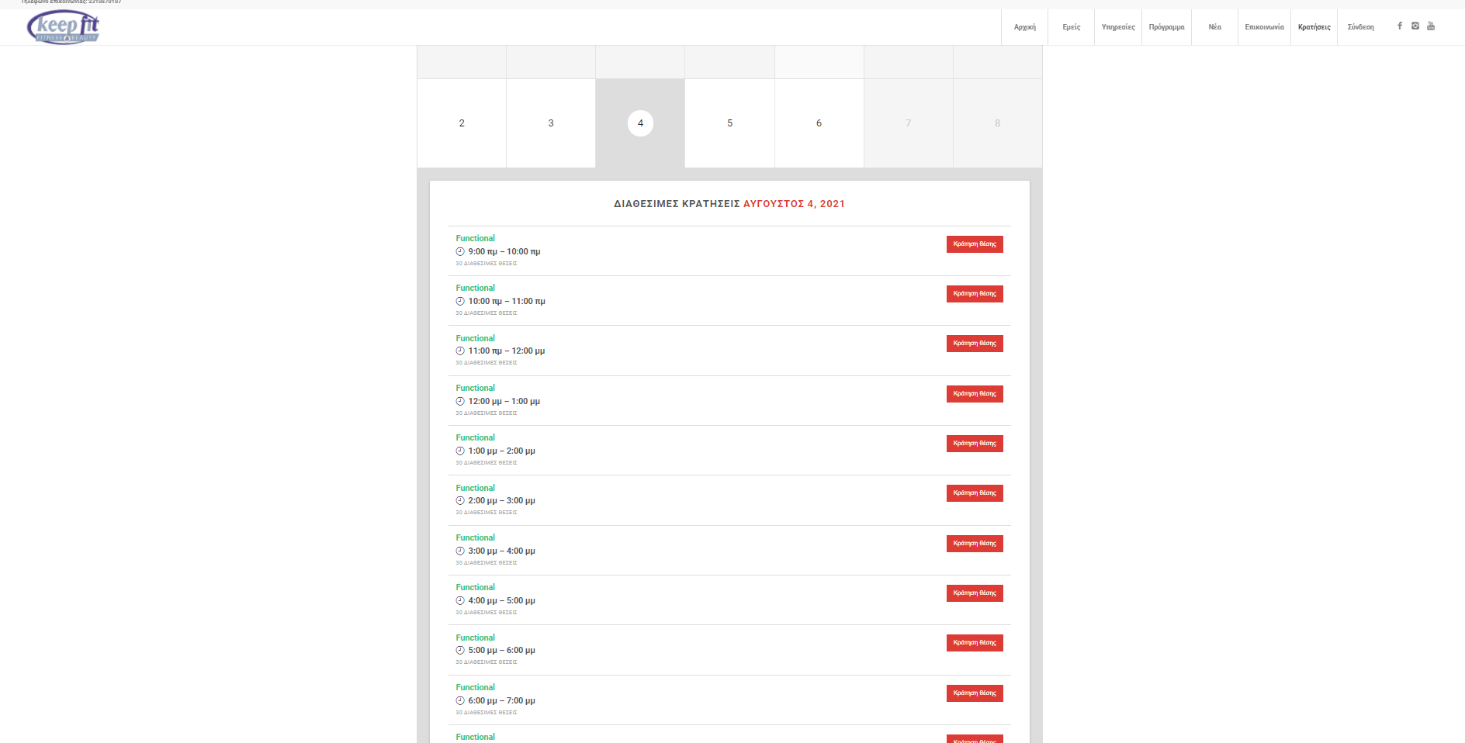1465x743 pixels.
Task: Go to the Αρχική menu item
Action: 1024,27
